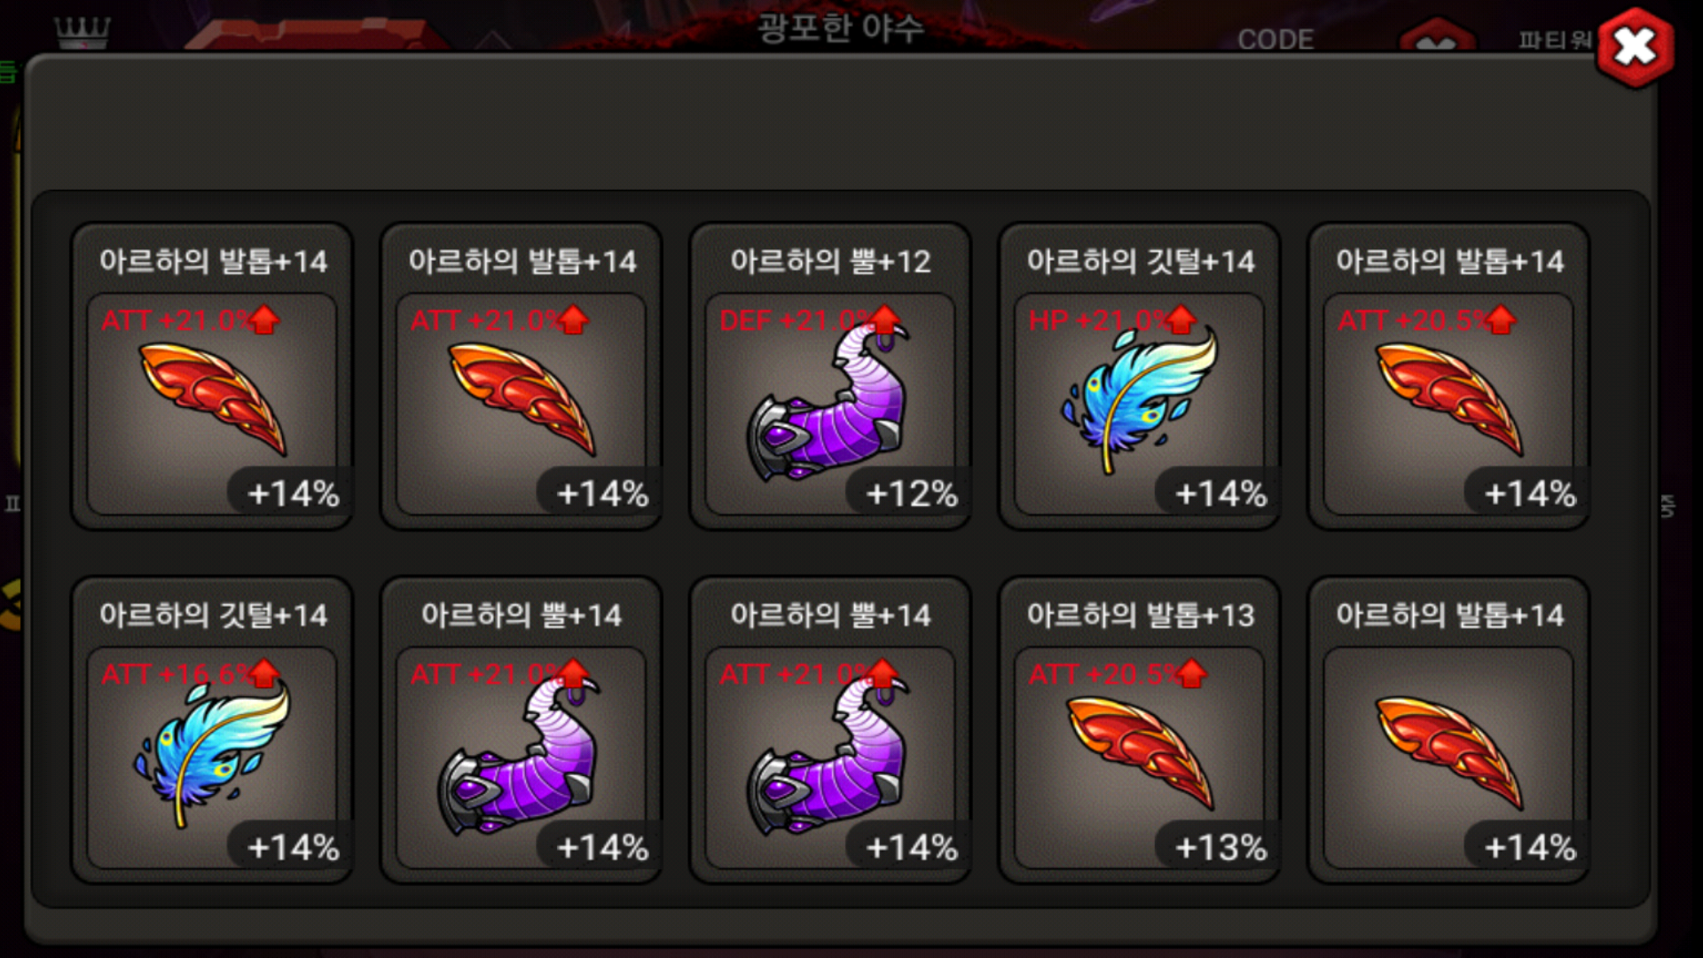Open the 파티원 party member tab
Image resolution: width=1703 pixels, height=958 pixels.
pyautogui.click(x=1554, y=40)
